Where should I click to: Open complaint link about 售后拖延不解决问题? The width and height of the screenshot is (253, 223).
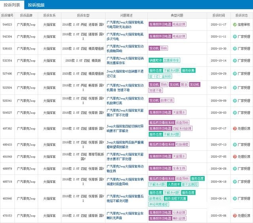pyautogui.click(x=125, y=198)
